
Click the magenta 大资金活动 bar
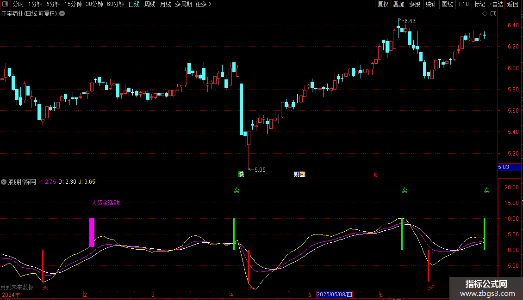tap(92, 233)
